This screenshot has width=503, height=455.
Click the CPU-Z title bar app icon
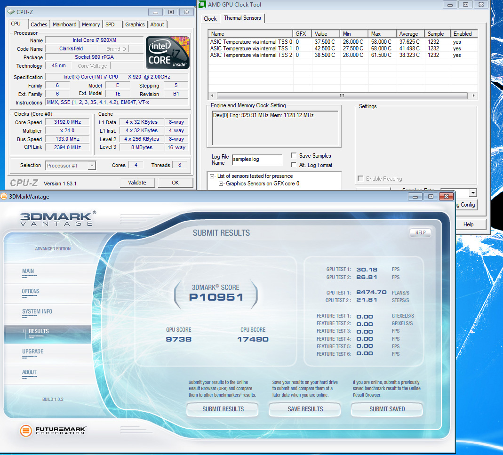pos(11,12)
